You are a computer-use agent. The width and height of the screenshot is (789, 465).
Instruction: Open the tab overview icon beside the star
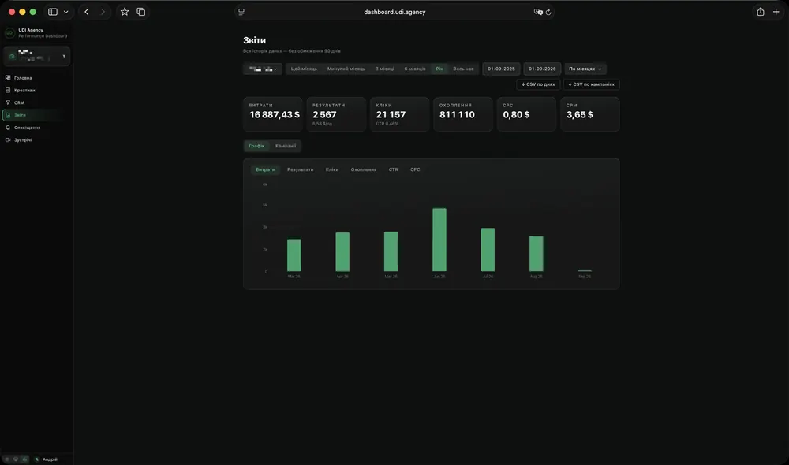click(x=141, y=12)
